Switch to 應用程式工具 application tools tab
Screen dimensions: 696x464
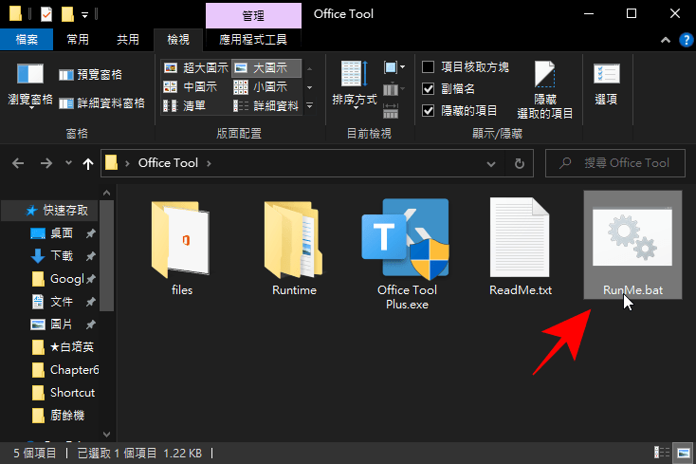point(253,40)
